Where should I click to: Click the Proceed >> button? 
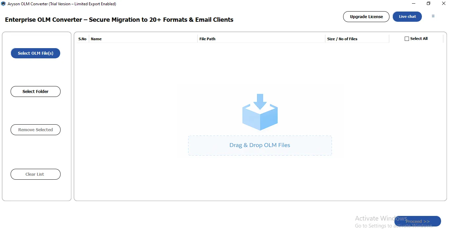pyautogui.click(x=418, y=221)
